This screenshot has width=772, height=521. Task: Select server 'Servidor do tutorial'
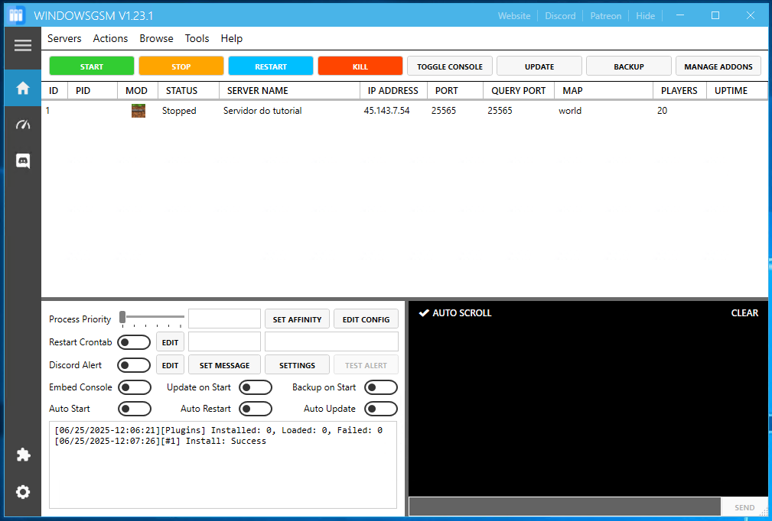tap(262, 111)
